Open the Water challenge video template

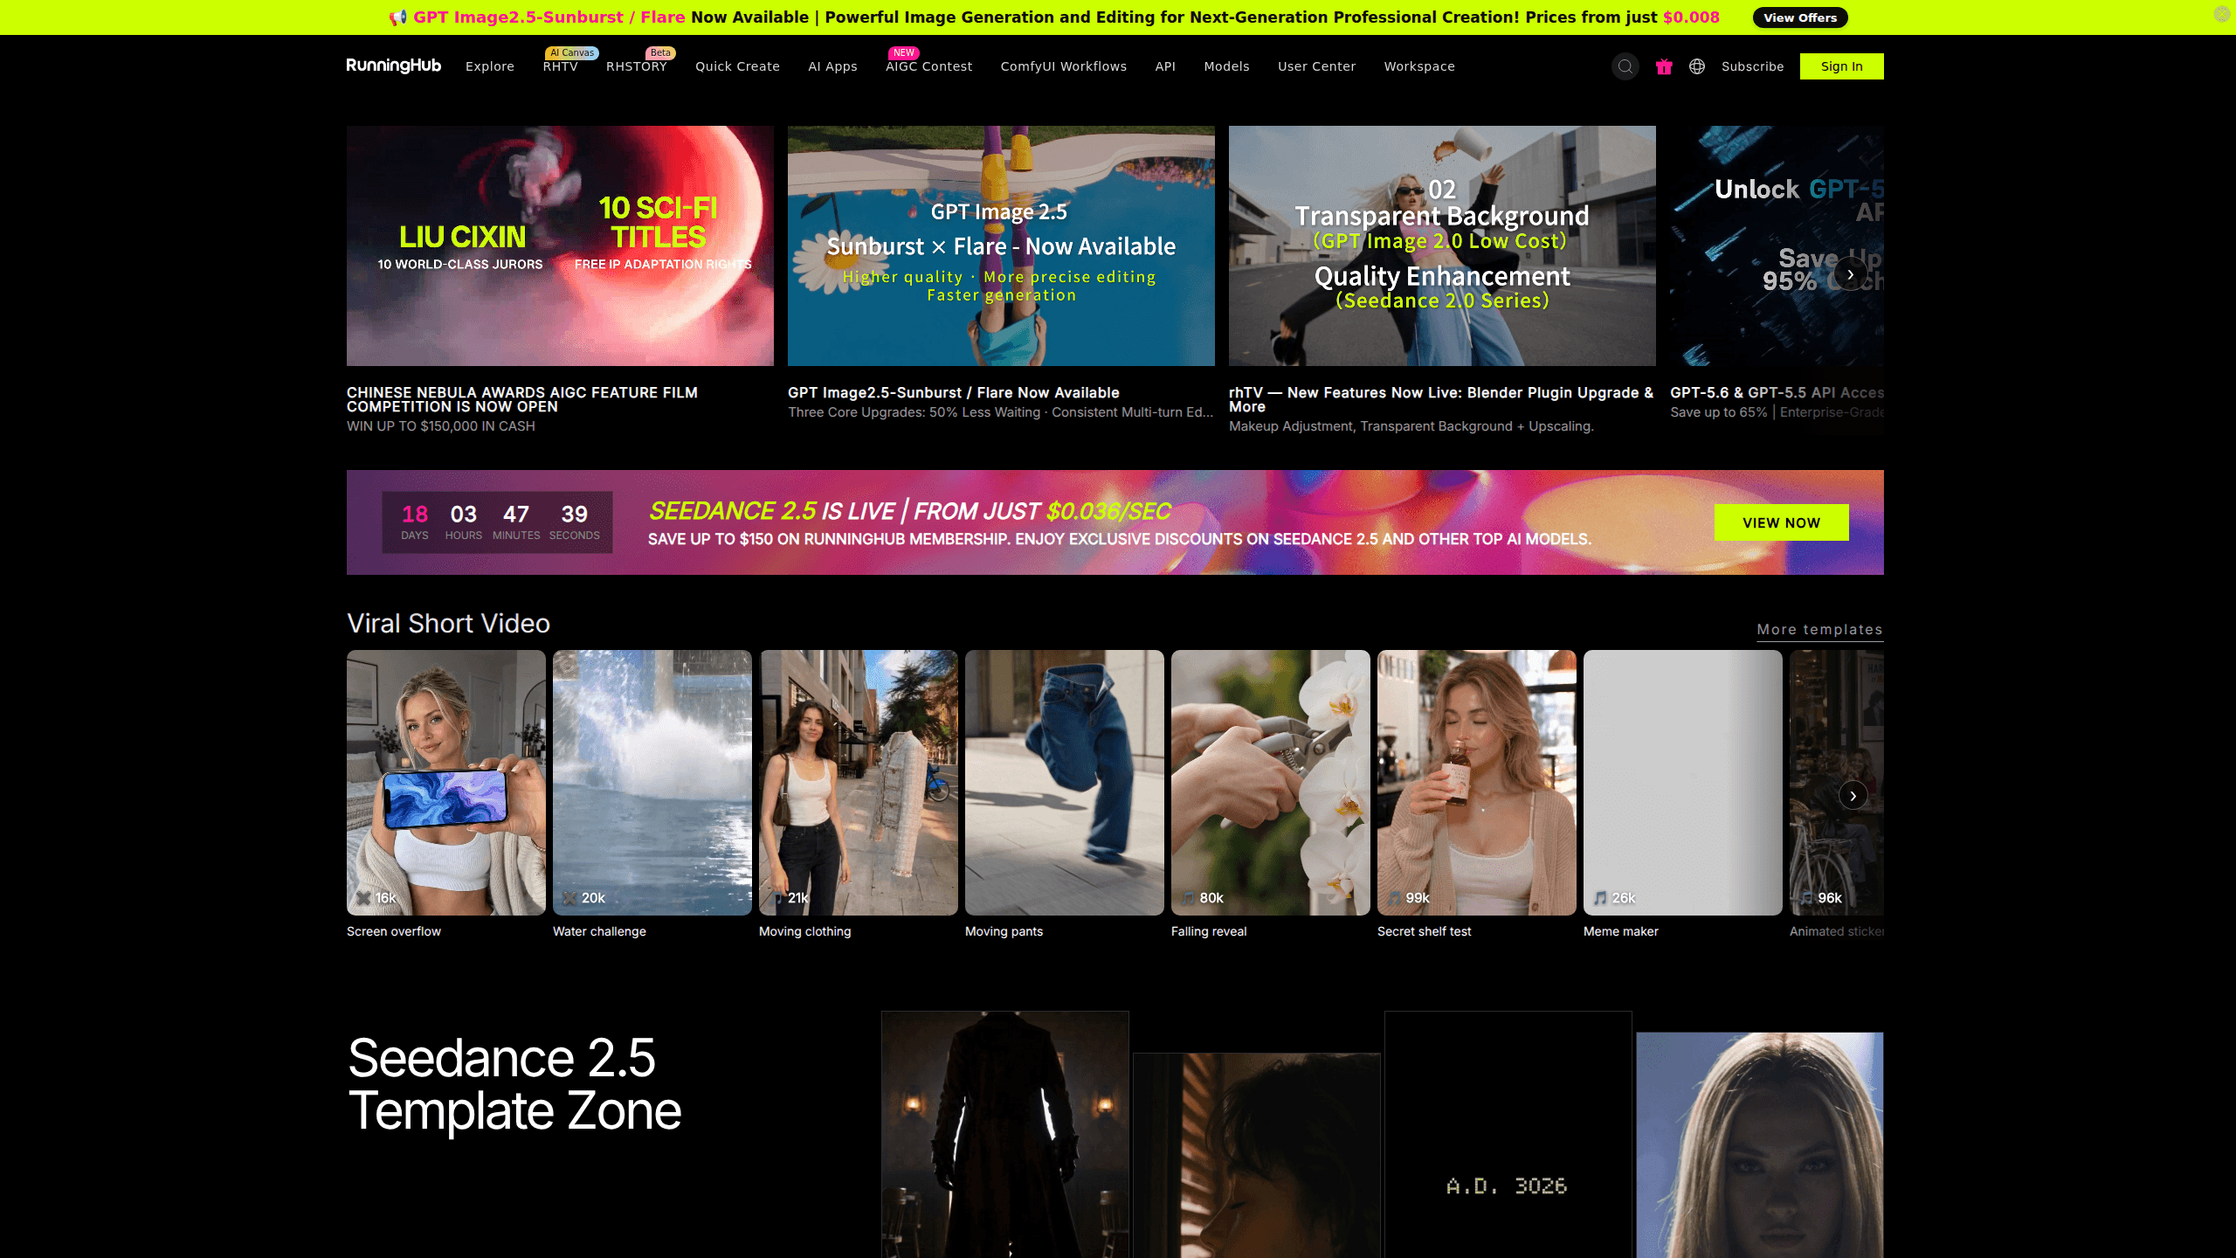(x=652, y=783)
